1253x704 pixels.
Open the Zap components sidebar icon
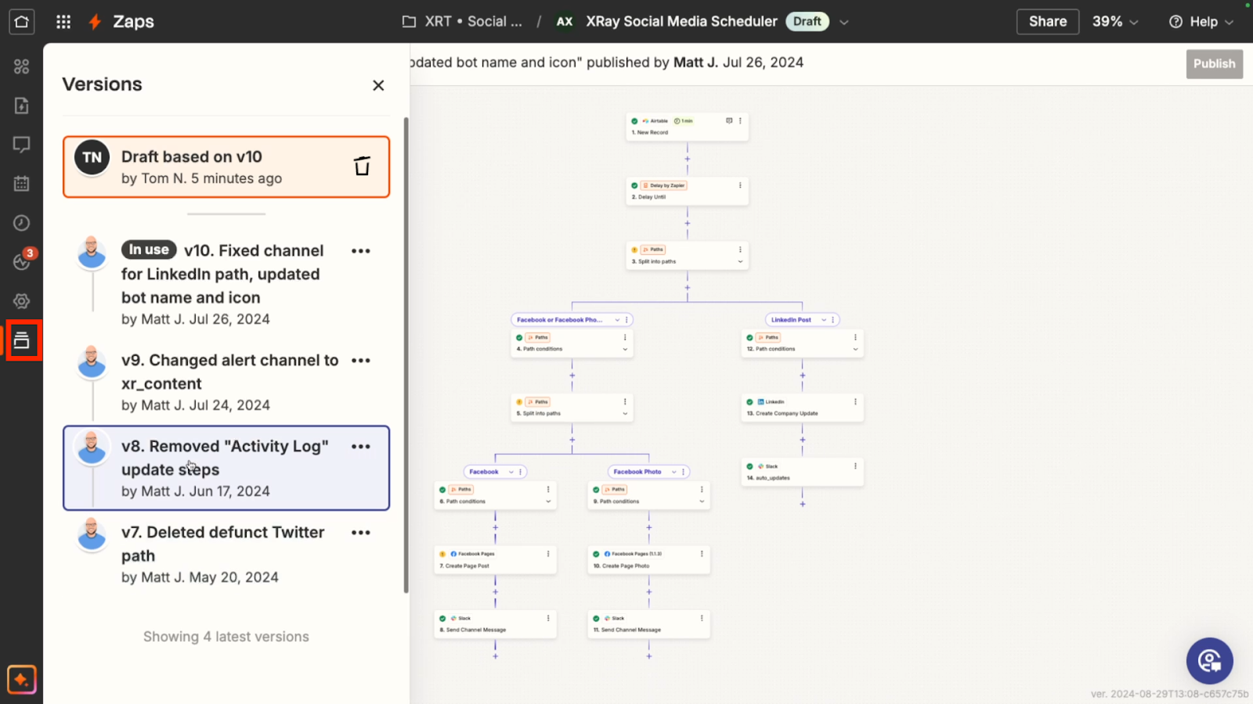coord(22,66)
